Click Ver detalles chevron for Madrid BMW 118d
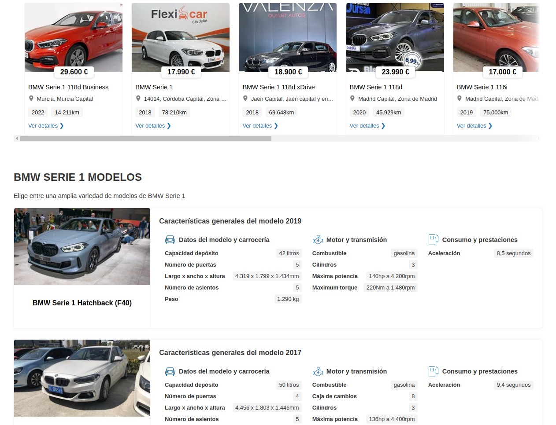 pyautogui.click(x=383, y=126)
